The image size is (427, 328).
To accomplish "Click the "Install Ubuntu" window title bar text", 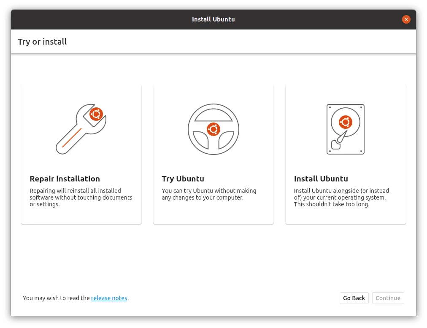I will click(213, 19).
